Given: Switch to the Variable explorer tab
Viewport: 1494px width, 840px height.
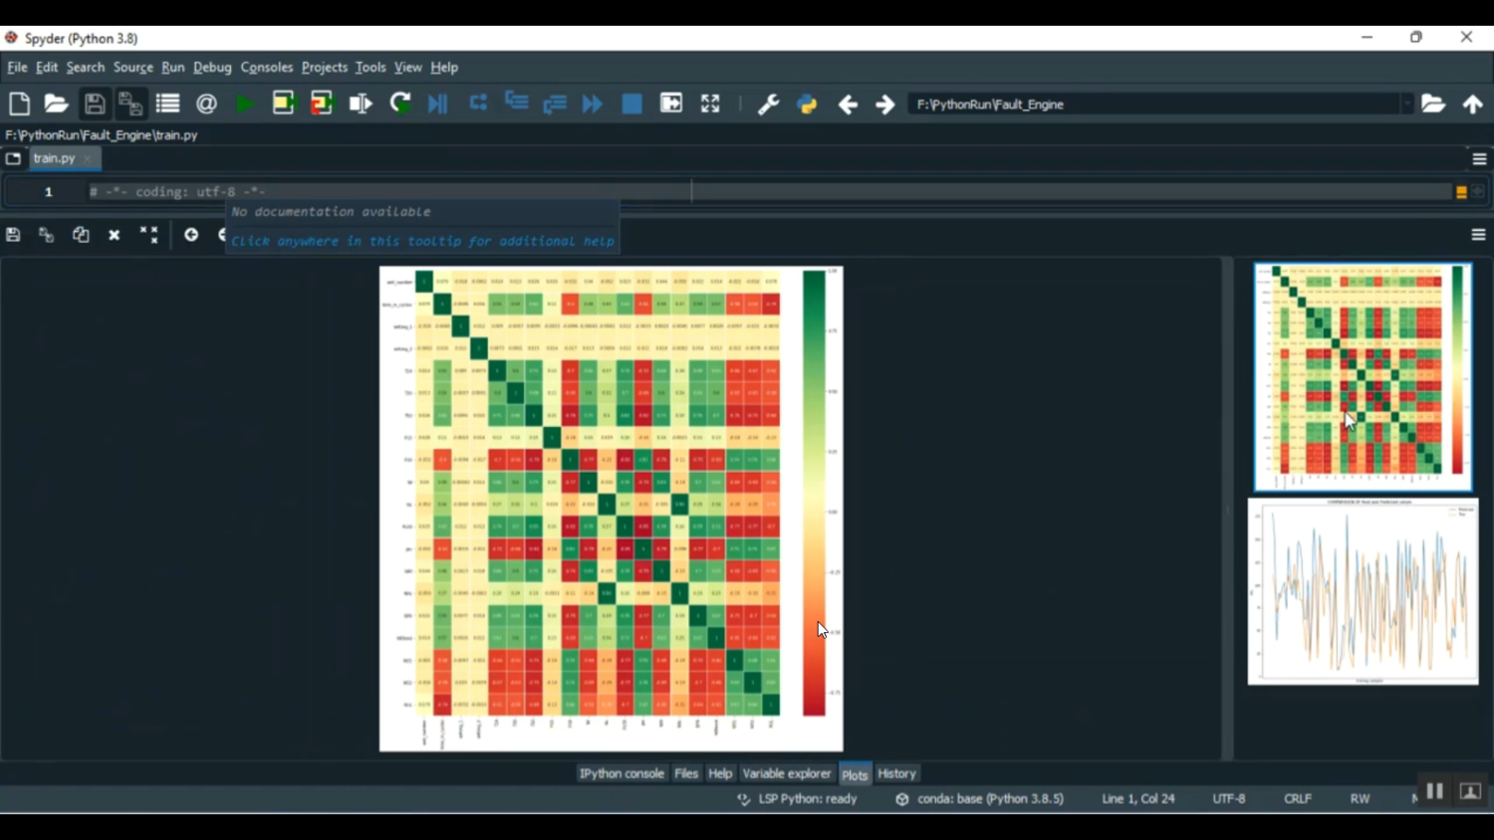Looking at the screenshot, I should pyautogui.click(x=787, y=773).
